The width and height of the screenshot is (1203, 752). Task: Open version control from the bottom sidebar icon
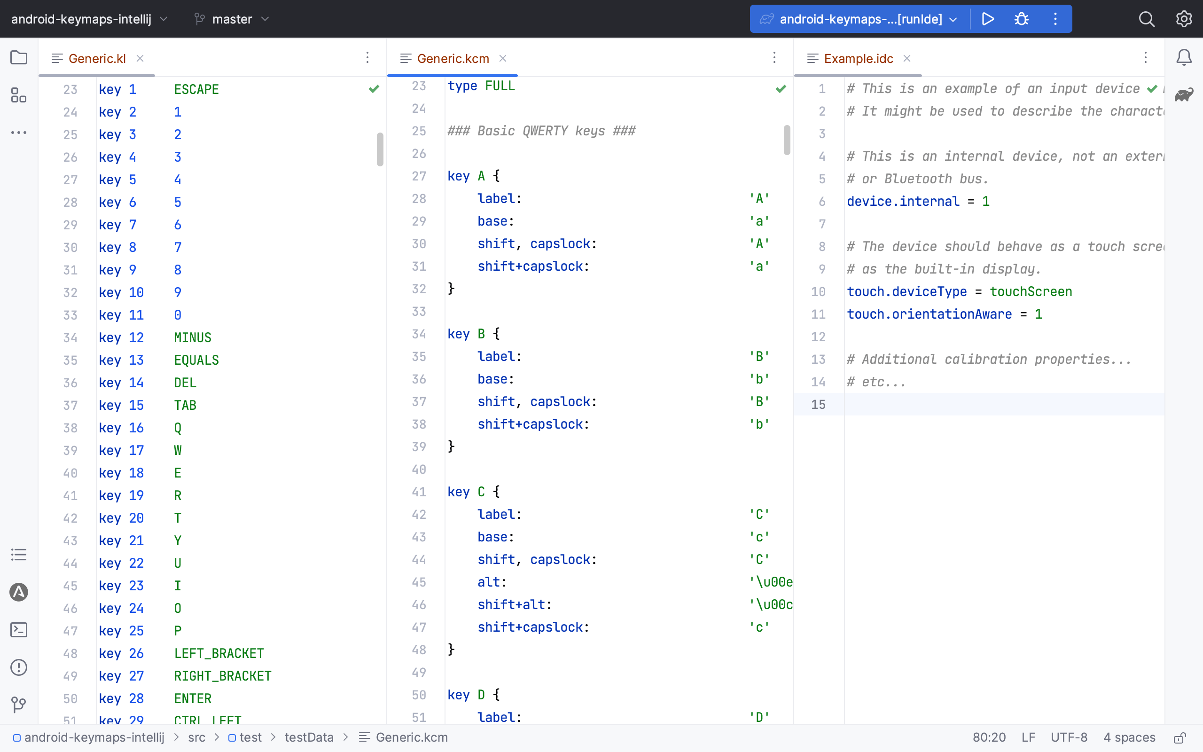[x=18, y=704]
